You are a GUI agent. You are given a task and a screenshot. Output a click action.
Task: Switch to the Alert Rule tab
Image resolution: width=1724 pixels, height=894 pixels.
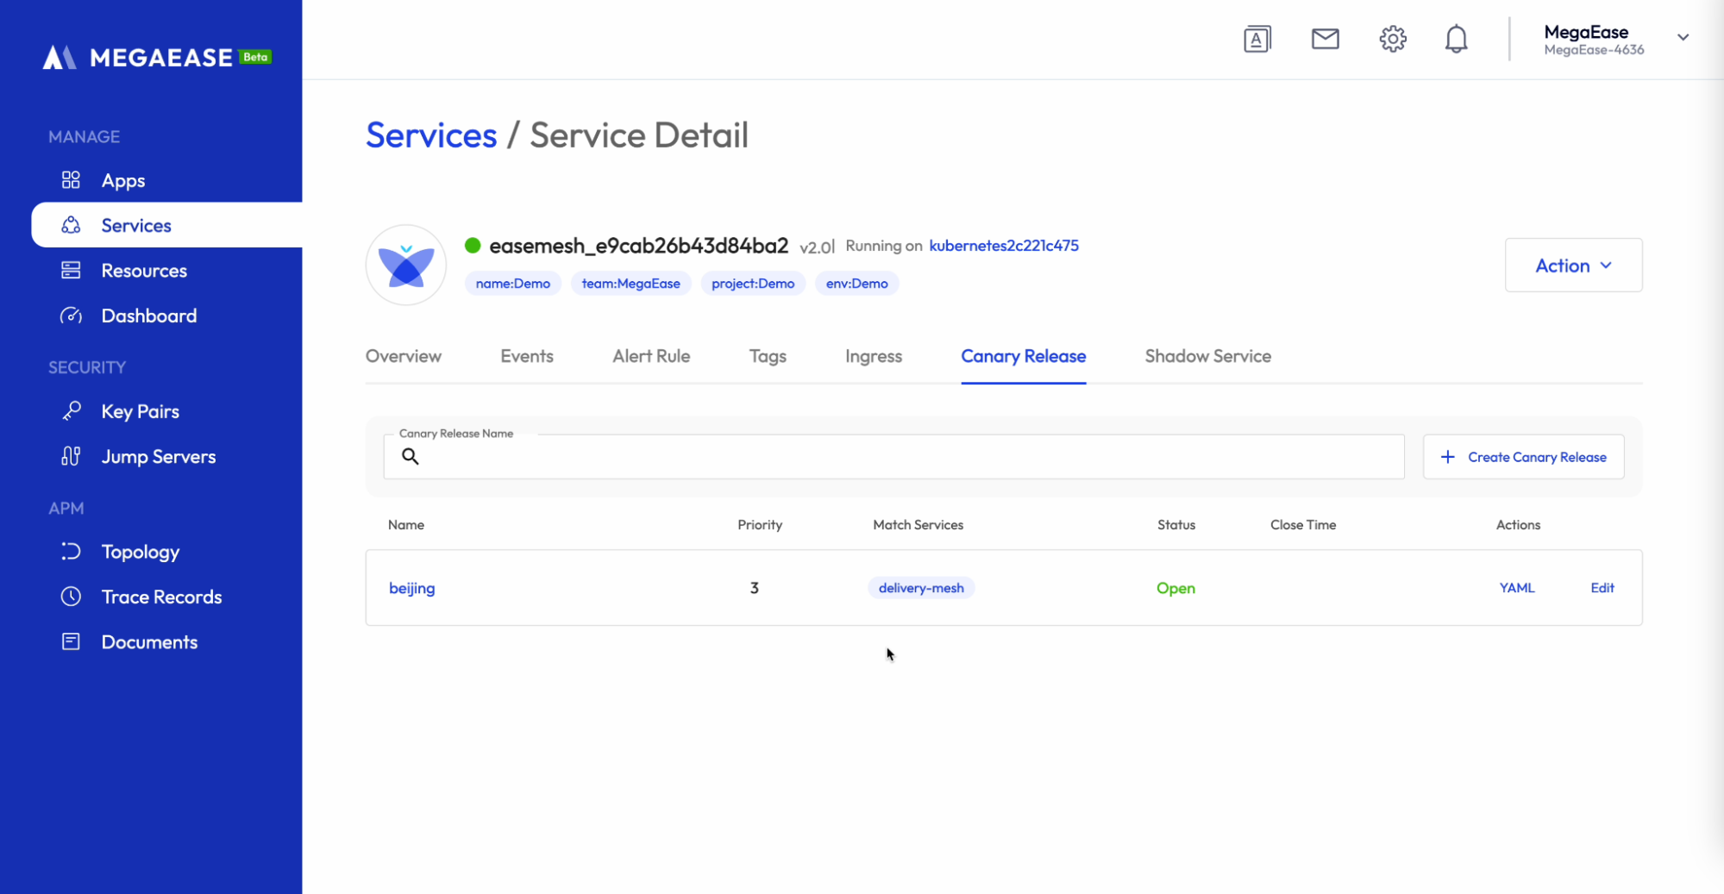click(651, 356)
